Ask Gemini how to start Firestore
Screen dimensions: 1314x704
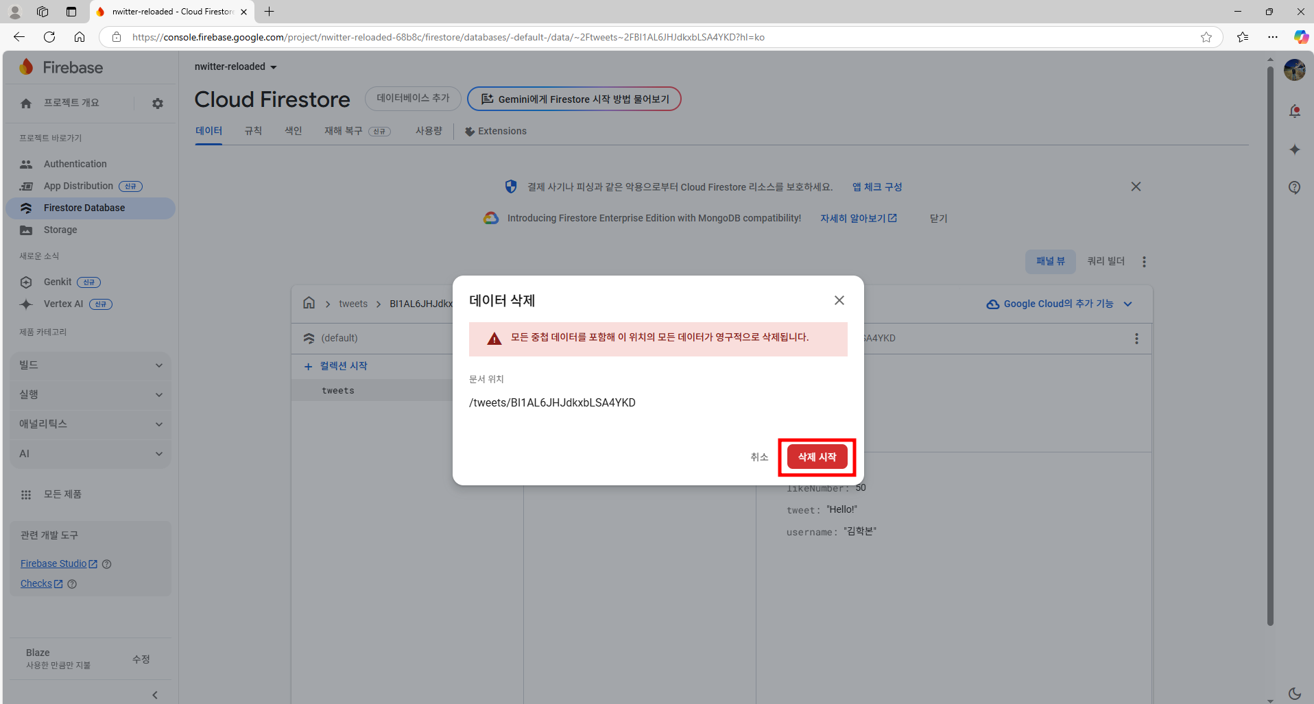click(x=574, y=99)
